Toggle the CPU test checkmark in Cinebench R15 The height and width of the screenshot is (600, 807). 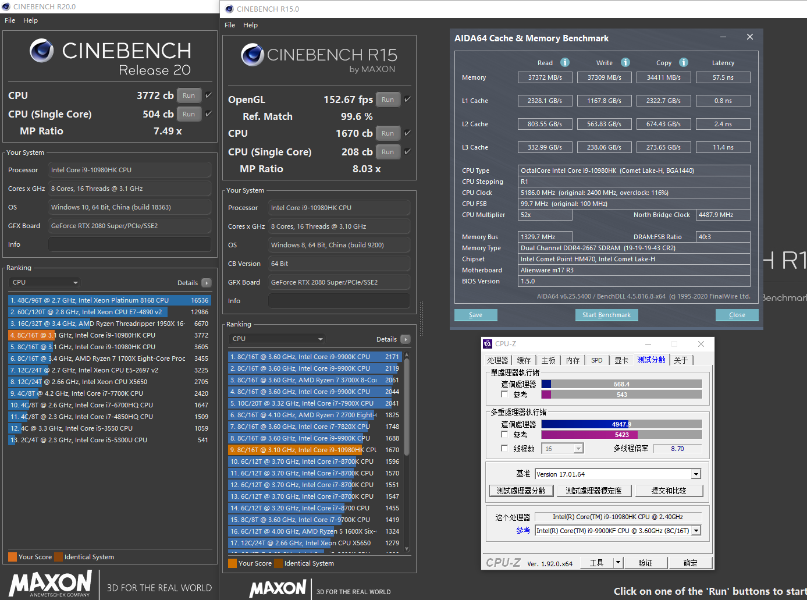click(407, 133)
